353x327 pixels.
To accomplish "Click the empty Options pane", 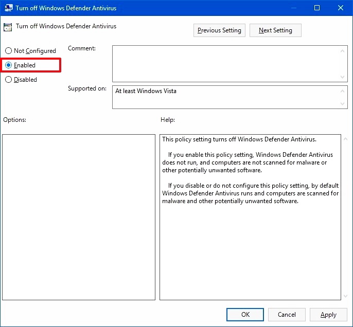I will coord(79,217).
